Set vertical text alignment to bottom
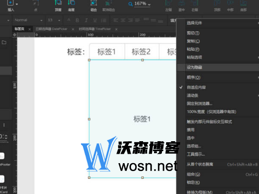The image size is (259, 194). coord(160,21)
